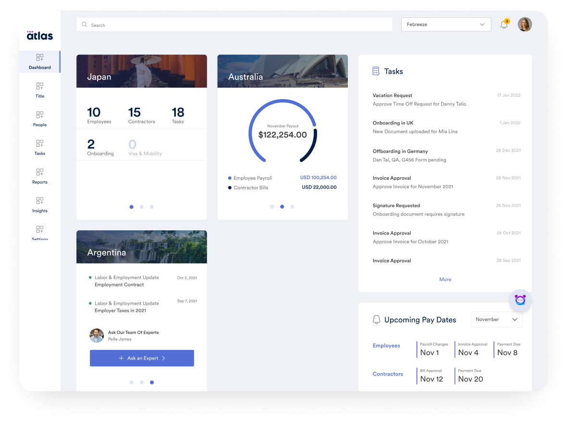Viewport: 567px width, 422px height.
Task: Open the Onboarding in UK task
Action: click(x=446, y=127)
